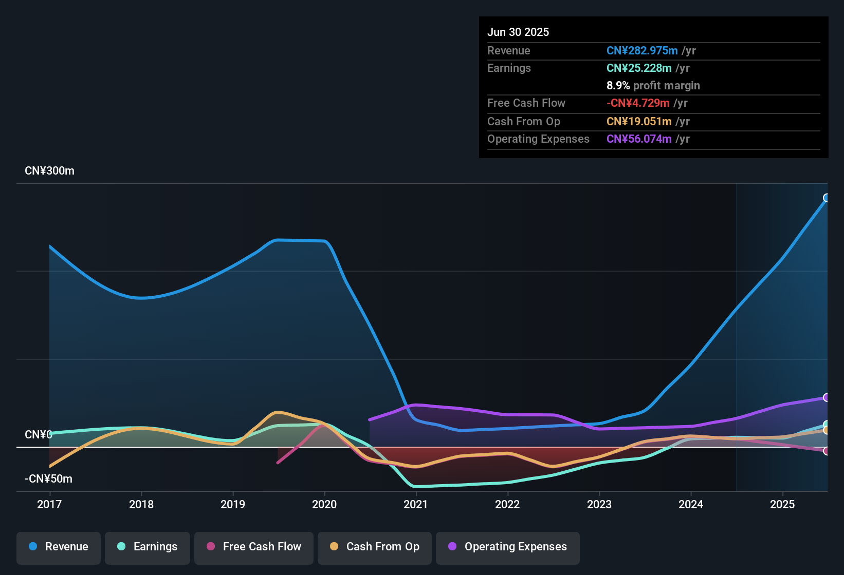The width and height of the screenshot is (844, 575).
Task: Toggle the Earnings series visibility
Action: coord(148,547)
